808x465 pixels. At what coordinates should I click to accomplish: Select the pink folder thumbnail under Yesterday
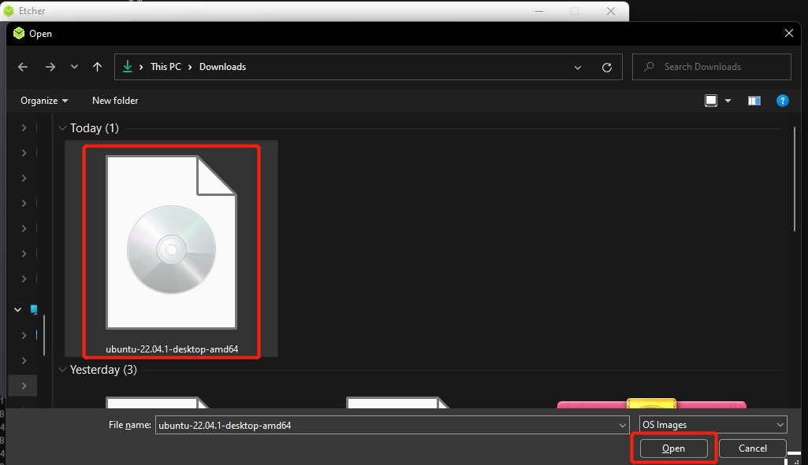point(651,403)
